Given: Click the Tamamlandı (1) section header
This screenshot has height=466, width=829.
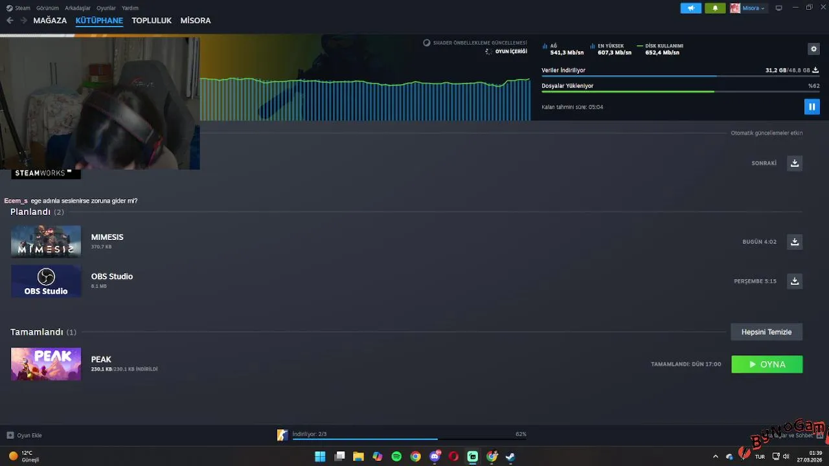Looking at the screenshot, I should [x=43, y=332].
